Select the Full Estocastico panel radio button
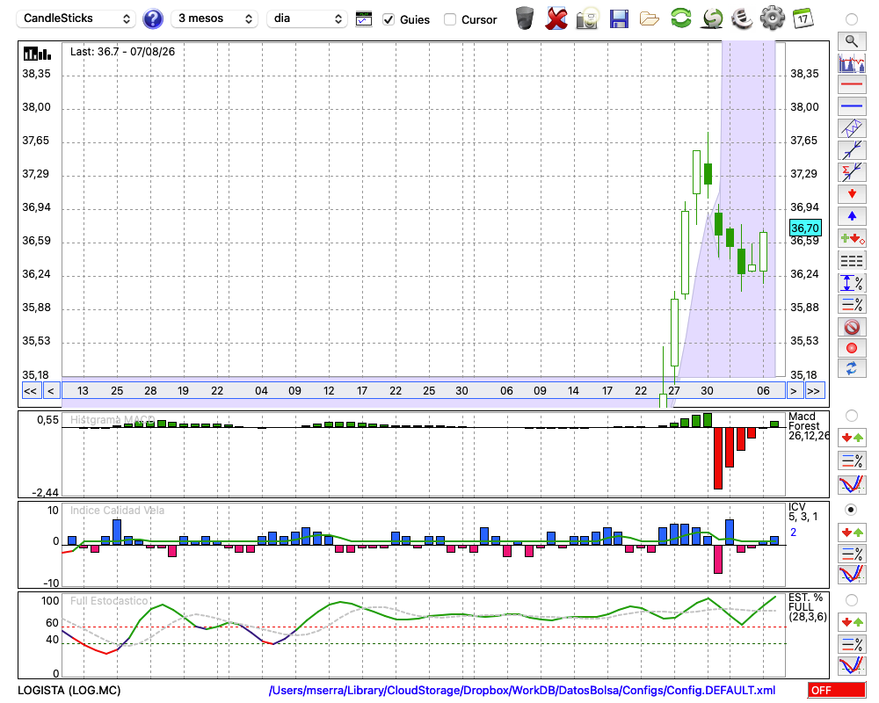Image resolution: width=879 pixels, height=703 pixels. point(852,600)
